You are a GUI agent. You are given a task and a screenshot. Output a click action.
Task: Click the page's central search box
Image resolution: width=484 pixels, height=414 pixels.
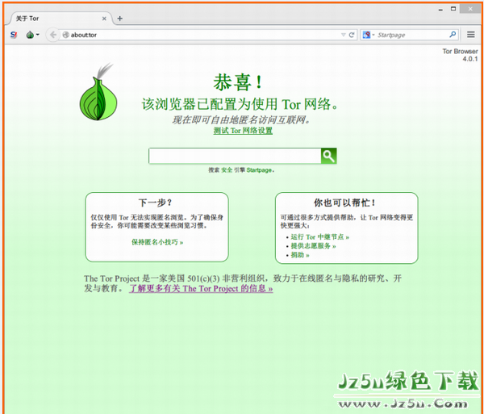(x=235, y=156)
